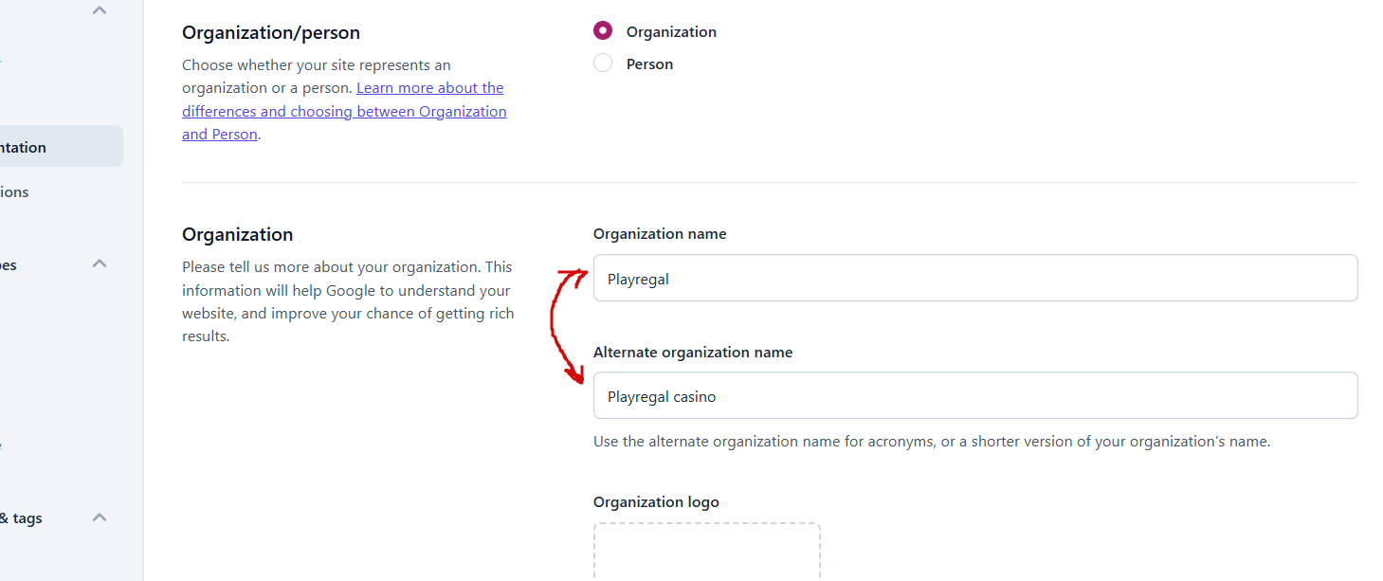Click the 'Alternate organization name' field label
1383x581 pixels.
pyautogui.click(x=692, y=353)
